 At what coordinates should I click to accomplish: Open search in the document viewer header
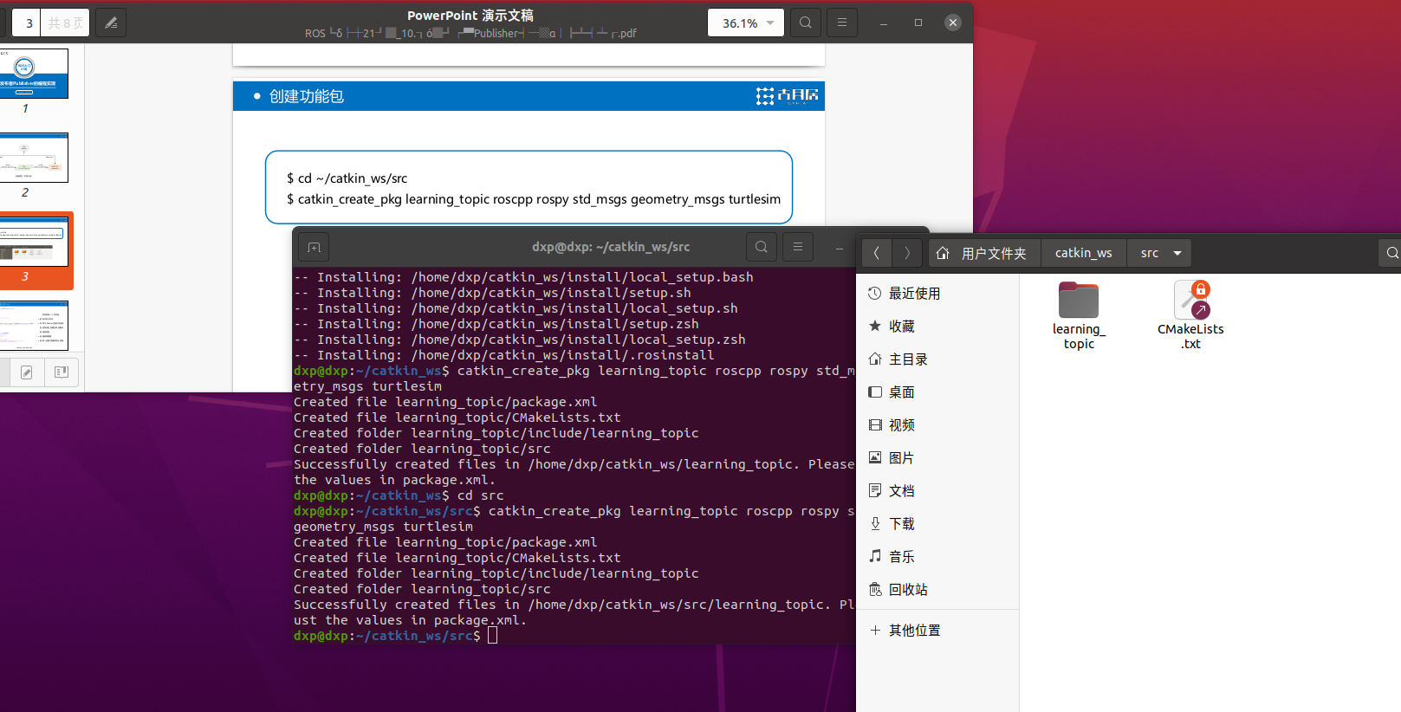(806, 23)
